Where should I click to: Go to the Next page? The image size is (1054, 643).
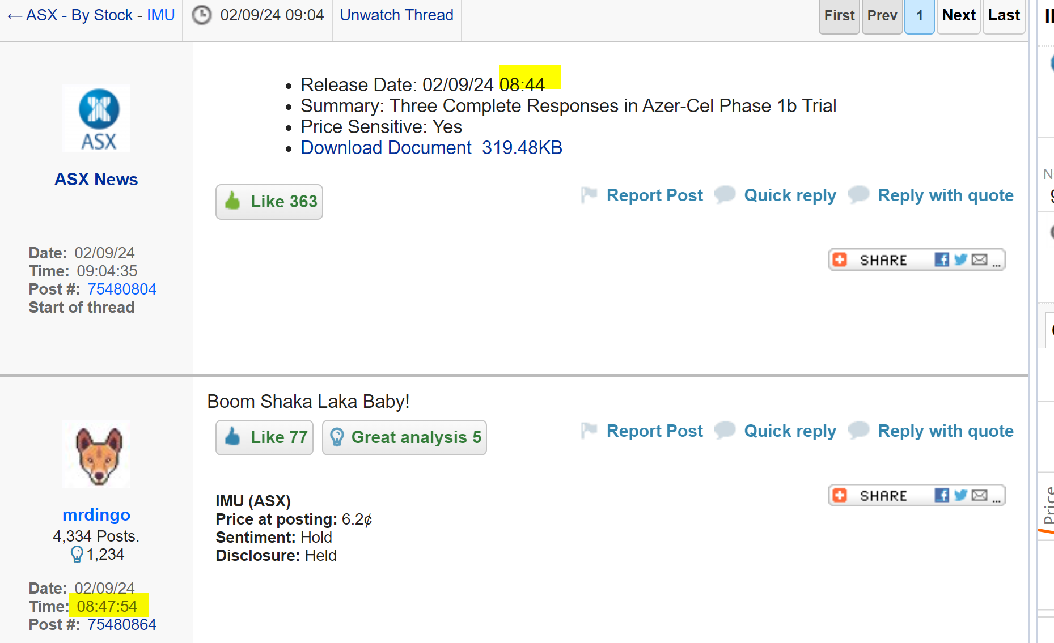[x=959, y=16]
